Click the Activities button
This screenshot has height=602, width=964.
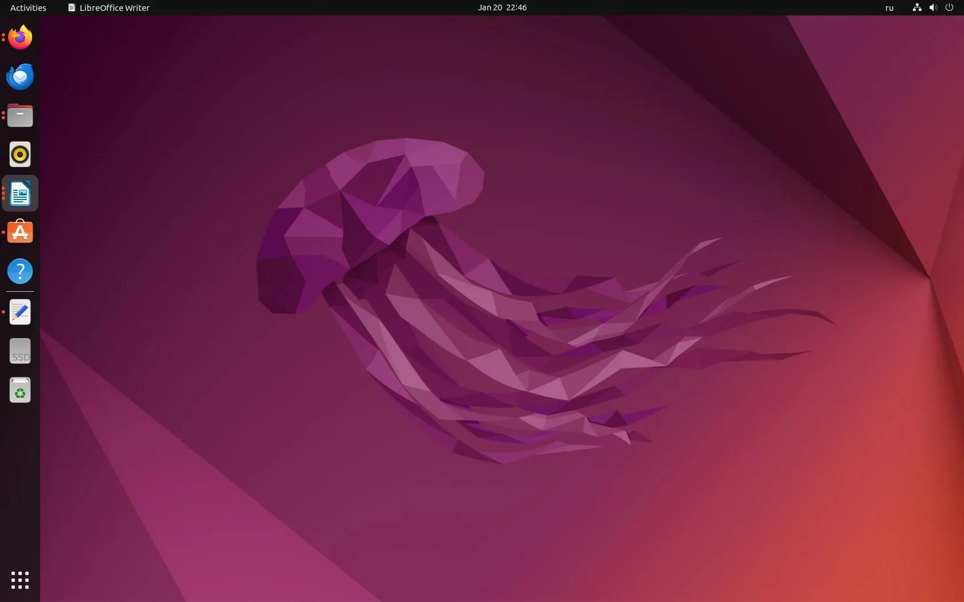(x=28, y=7)
